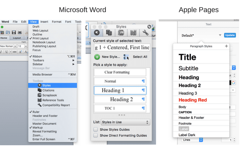Click line spacing stepper next to value 1
Viewport: 246px width, 147px height.
[x=234, y=140]
